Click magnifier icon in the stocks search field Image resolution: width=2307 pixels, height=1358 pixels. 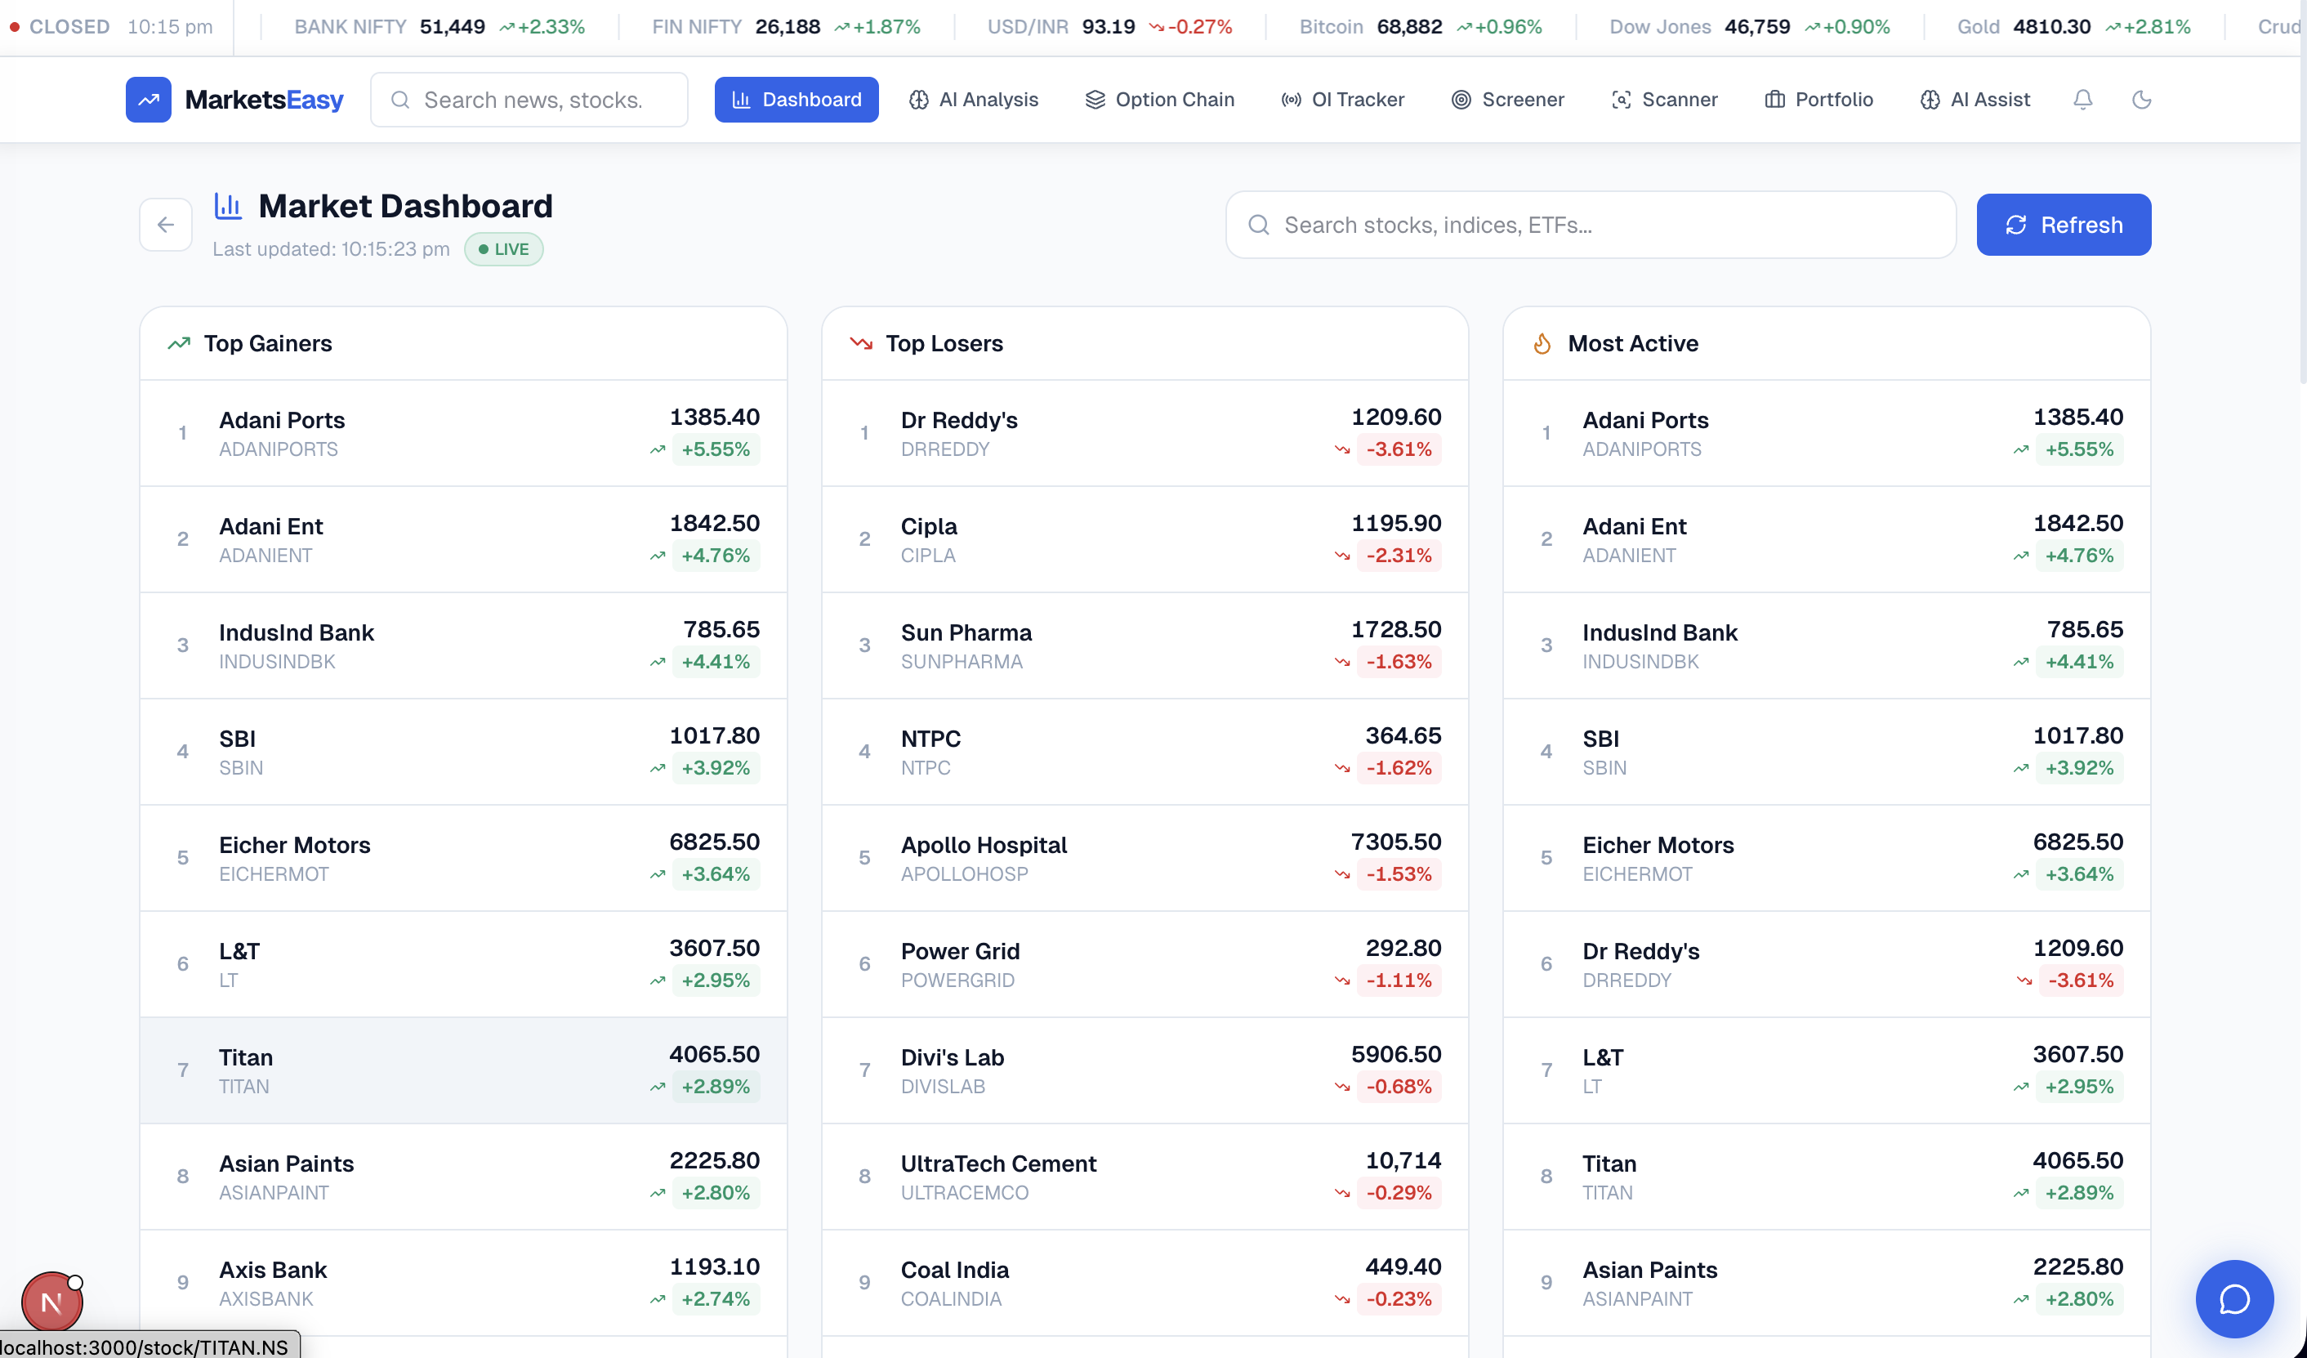click(1259, 226)
